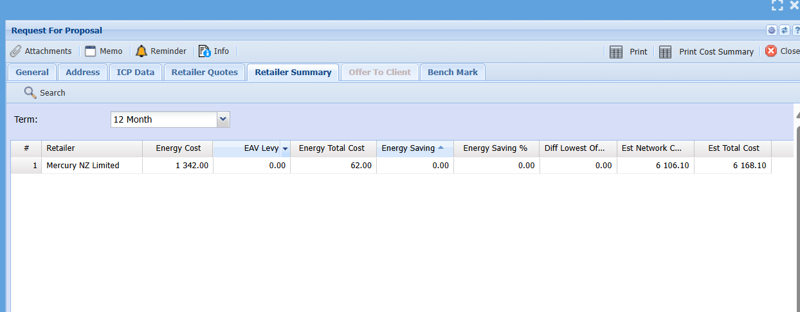The image size is (800, 312).
Task: Open the Attachments paperclip tool
Action: click(x=41, y=51)
